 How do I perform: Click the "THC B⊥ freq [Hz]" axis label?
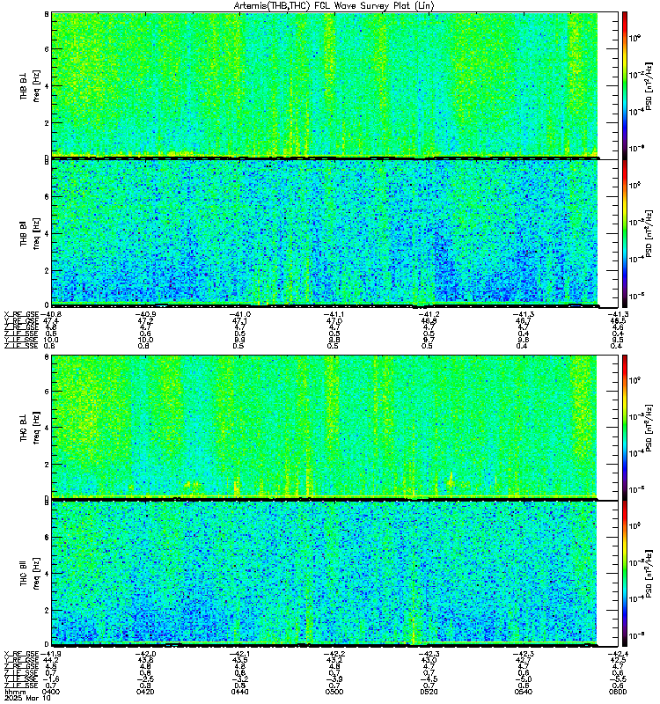pos(30,427)
